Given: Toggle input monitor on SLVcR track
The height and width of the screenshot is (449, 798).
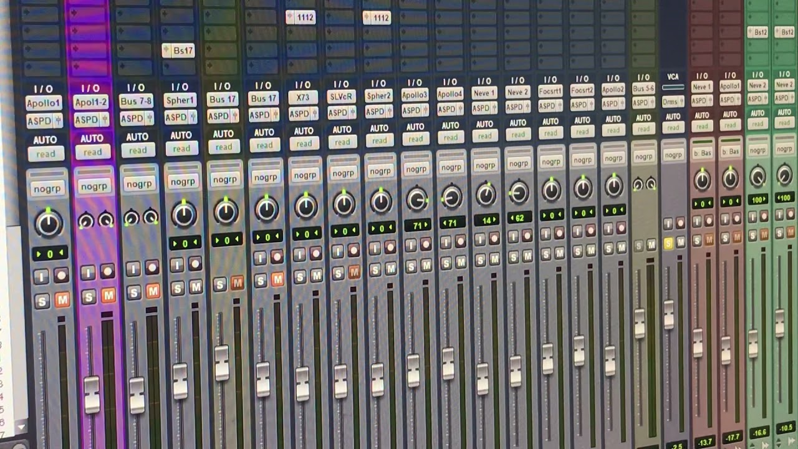Looking at the screenshot, I should coord(337,251).
